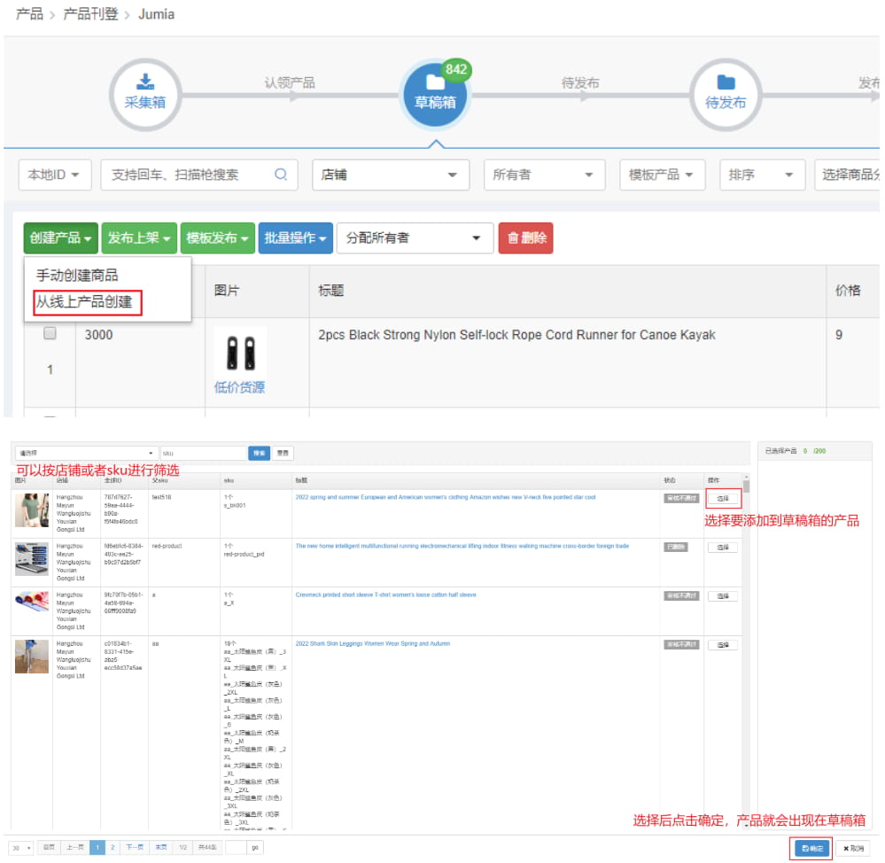Screen dimensions: 885x863
Task: Open the 草稿箱 folder step circle
Action: pos(435,94)
